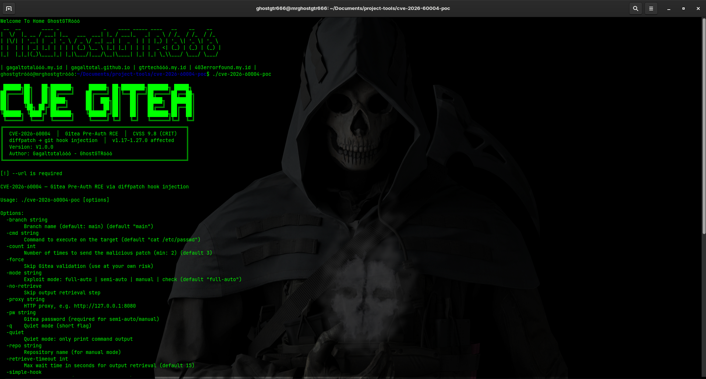
Task: Click the "-pw string" option
Action: click(21, 313)
